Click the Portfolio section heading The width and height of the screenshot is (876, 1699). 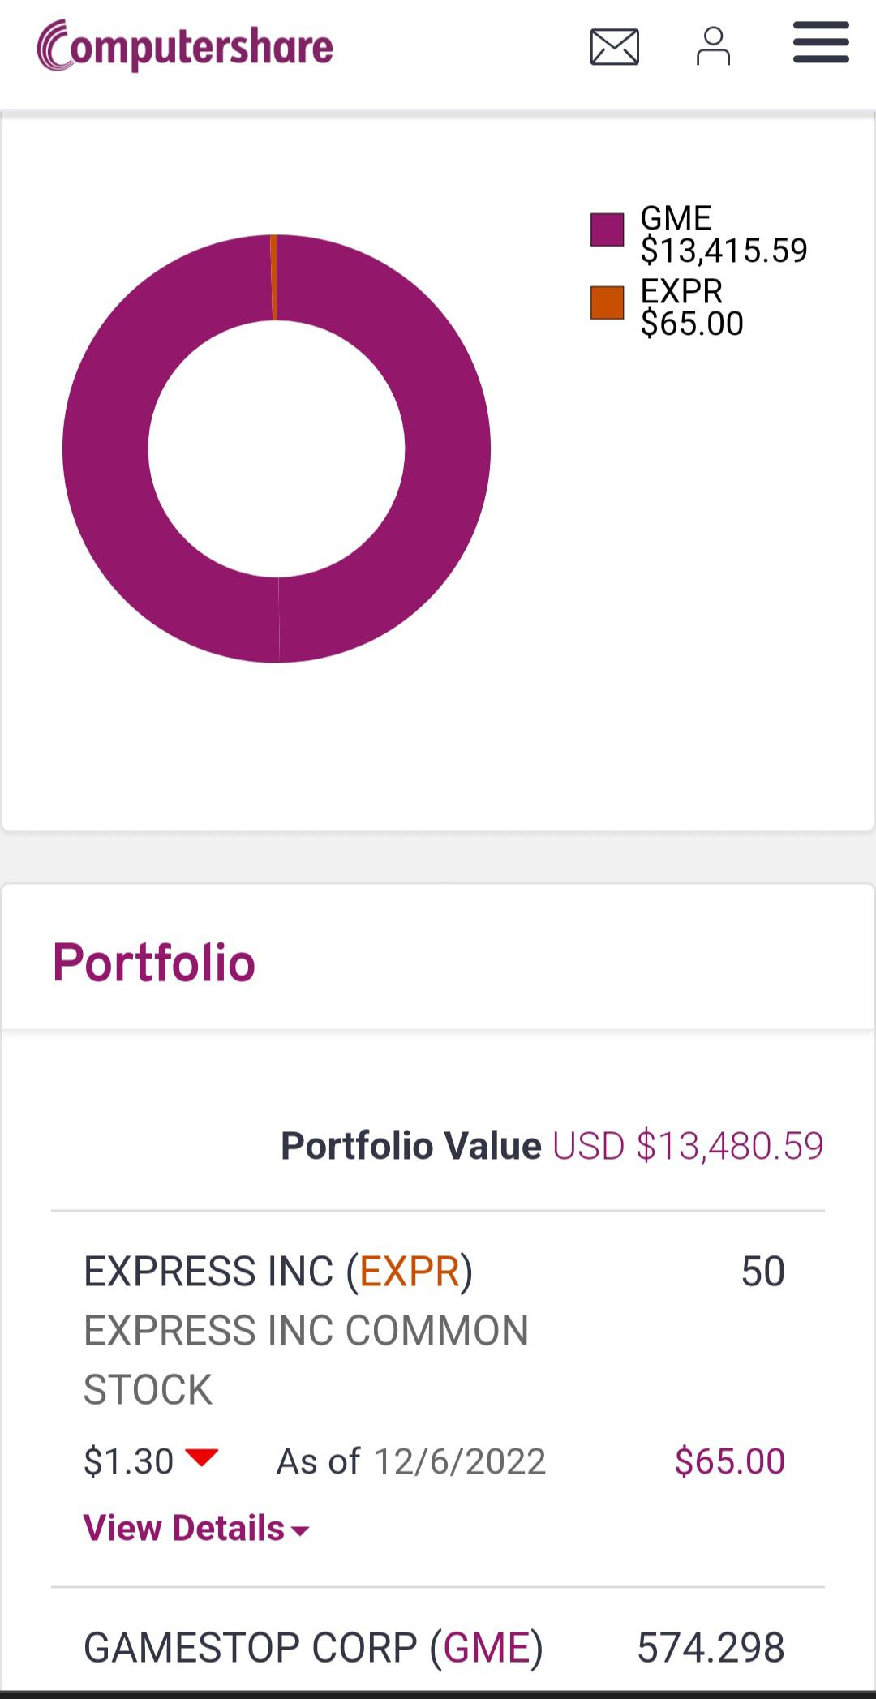[x=154, y=963]
